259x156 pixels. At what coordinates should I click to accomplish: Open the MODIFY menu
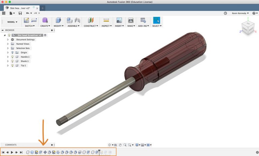point(59,26)
